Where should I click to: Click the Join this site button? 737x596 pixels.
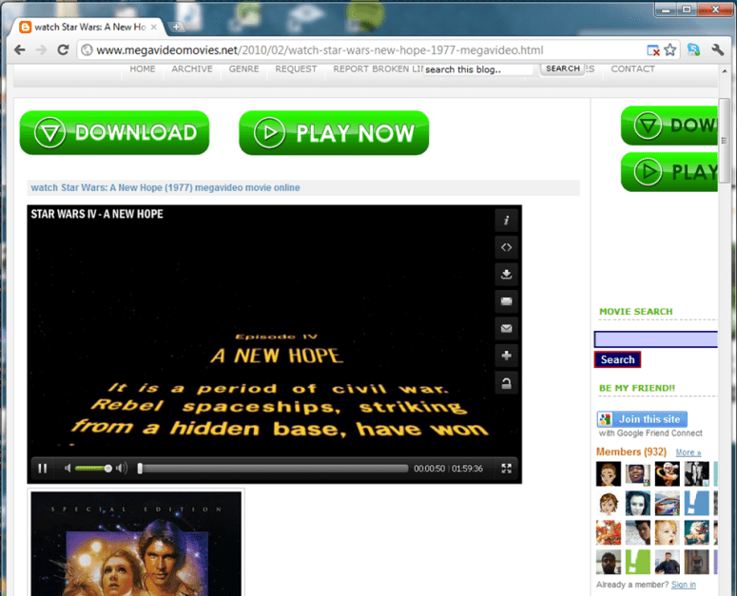(642, 419)
